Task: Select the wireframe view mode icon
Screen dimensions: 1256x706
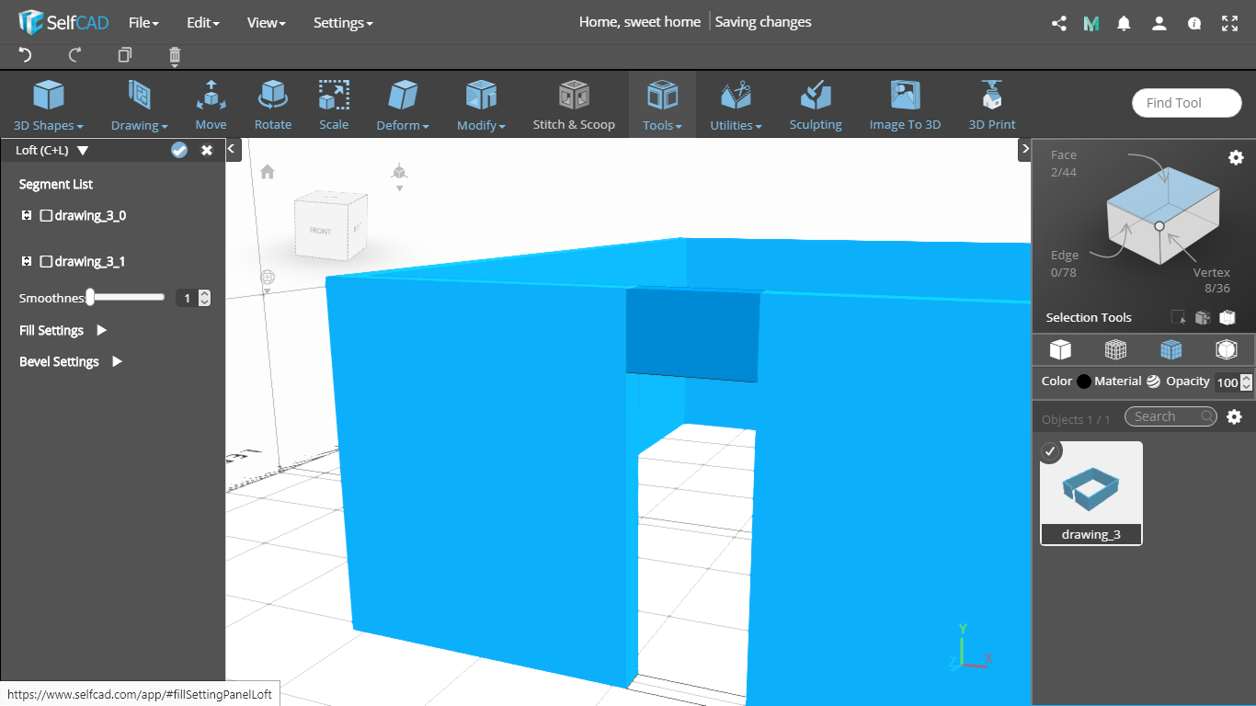Action: coord(1115,349)
